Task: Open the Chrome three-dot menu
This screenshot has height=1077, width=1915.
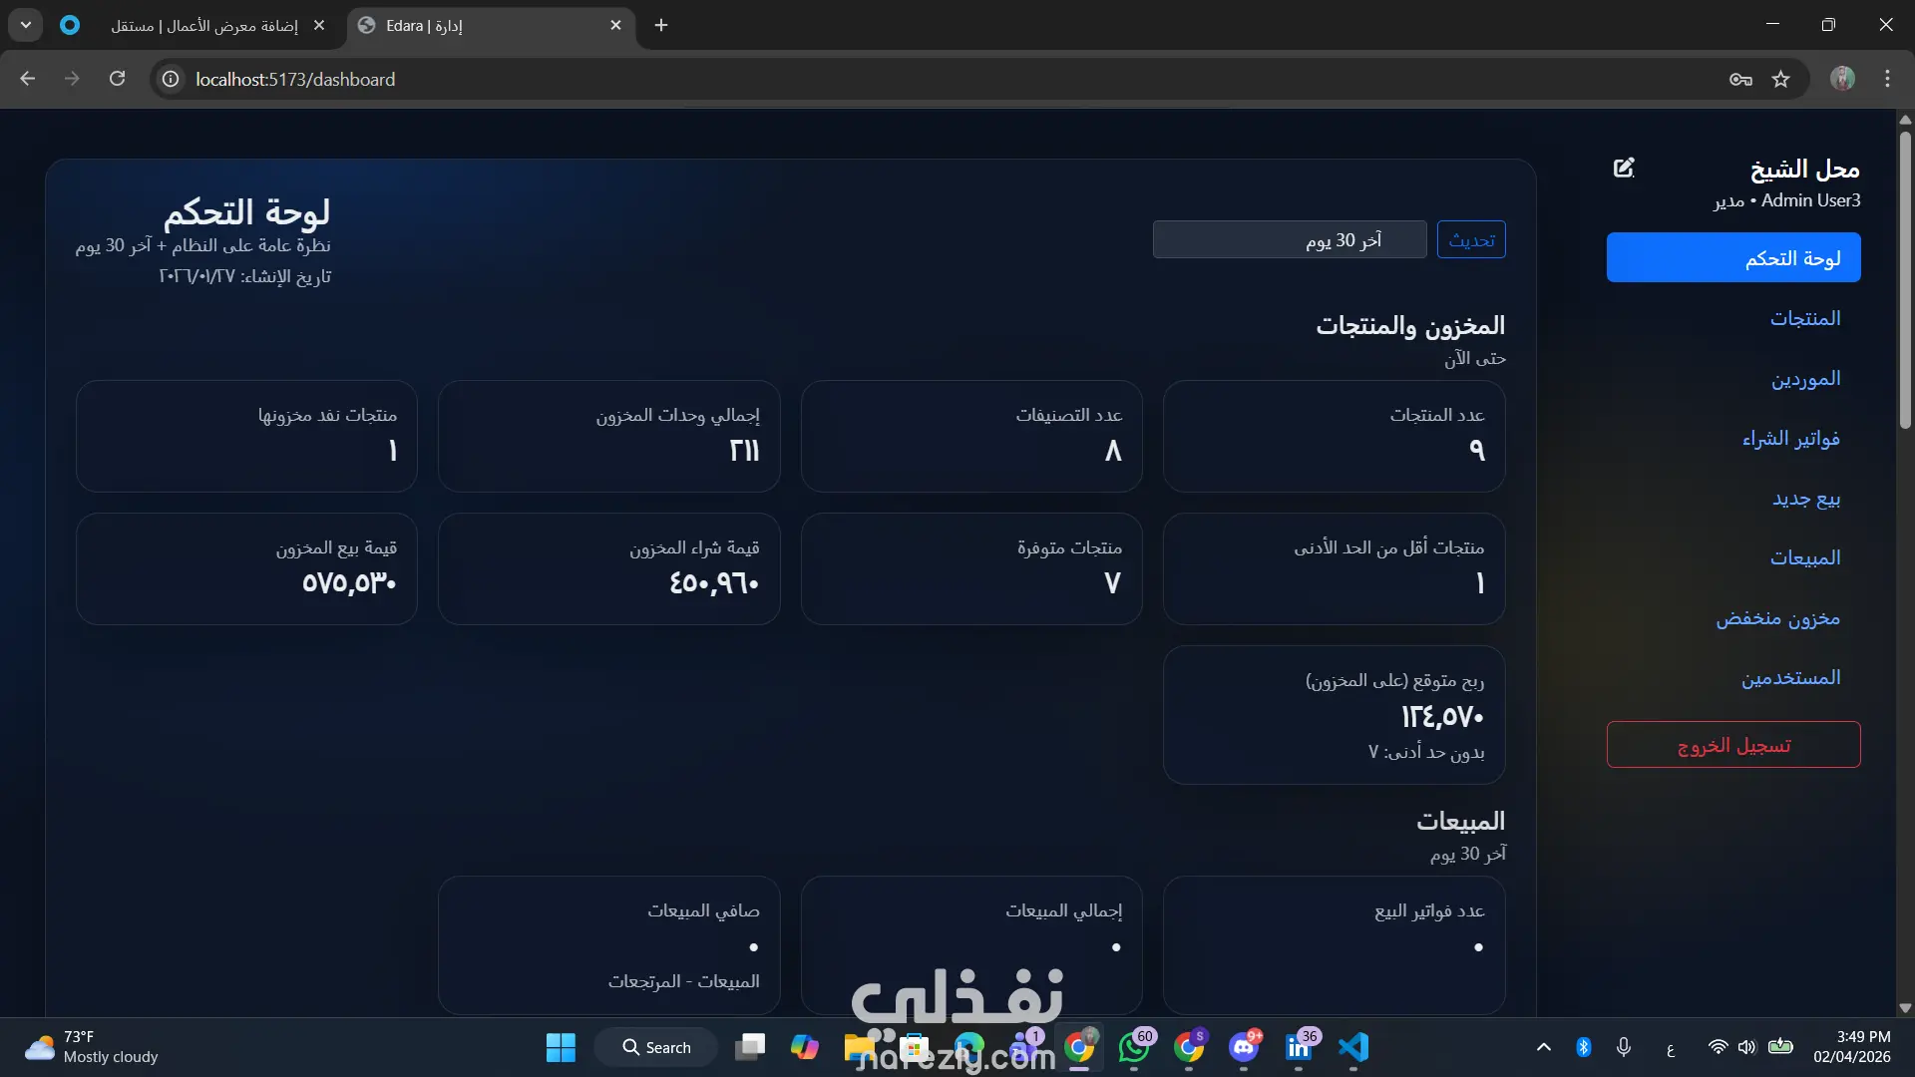Action: tap(1887, 79)
